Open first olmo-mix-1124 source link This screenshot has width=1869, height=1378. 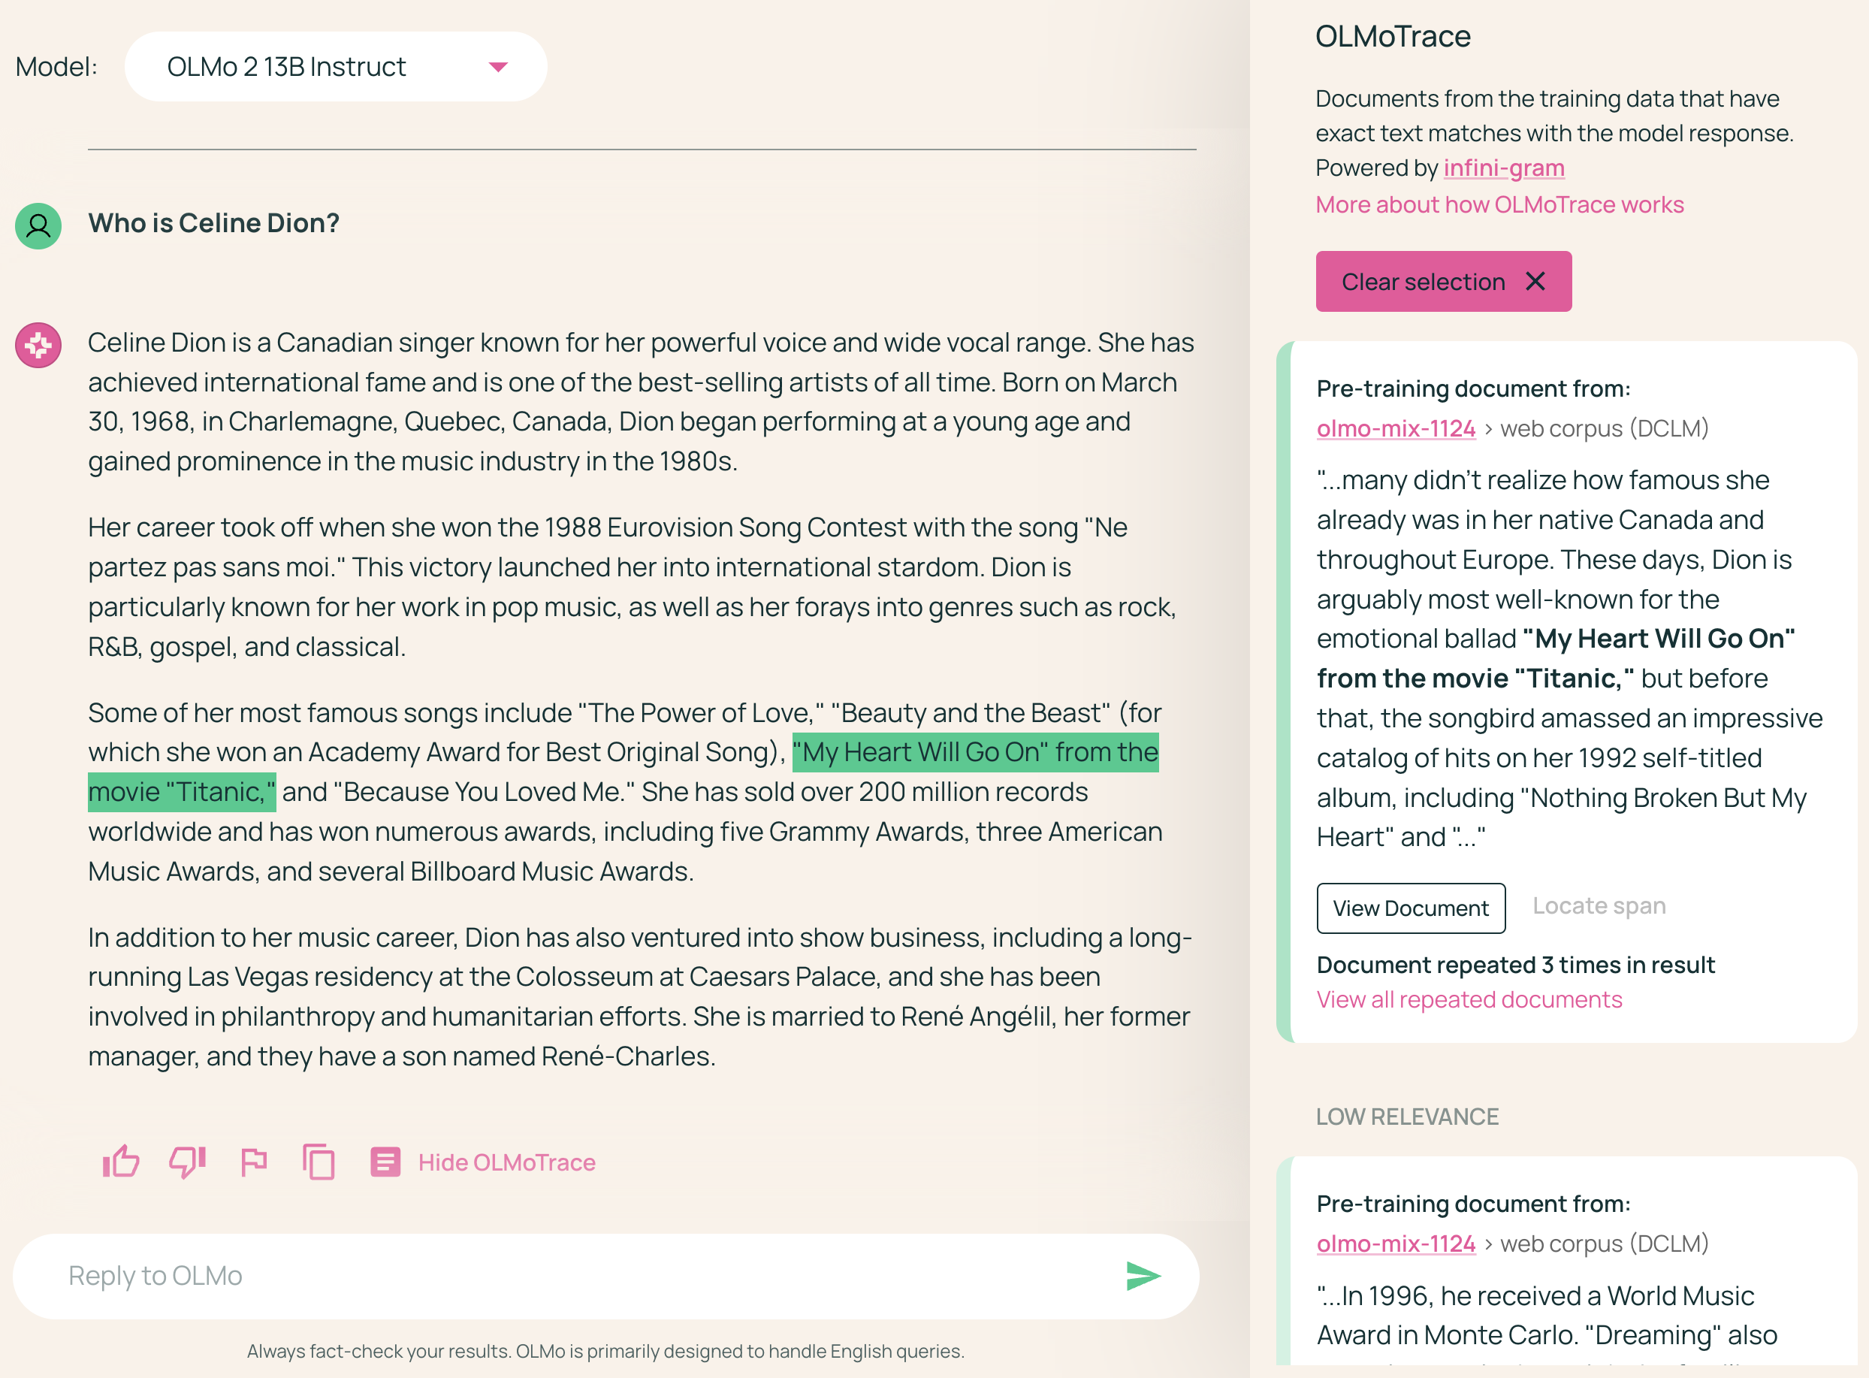pyautogui.click(x=1395, y=428)
